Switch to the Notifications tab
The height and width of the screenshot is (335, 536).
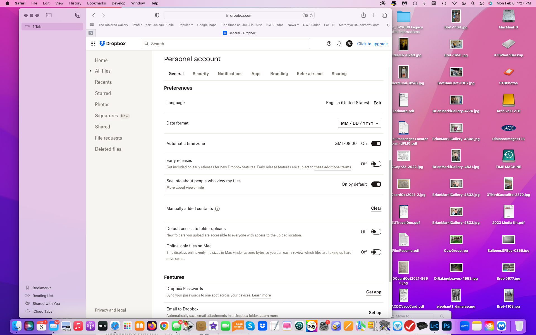tap(230, 74)
